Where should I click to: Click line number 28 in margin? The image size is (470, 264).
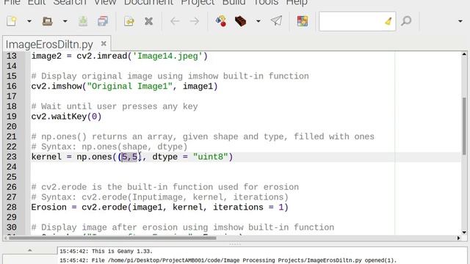[x=12, y=207]
